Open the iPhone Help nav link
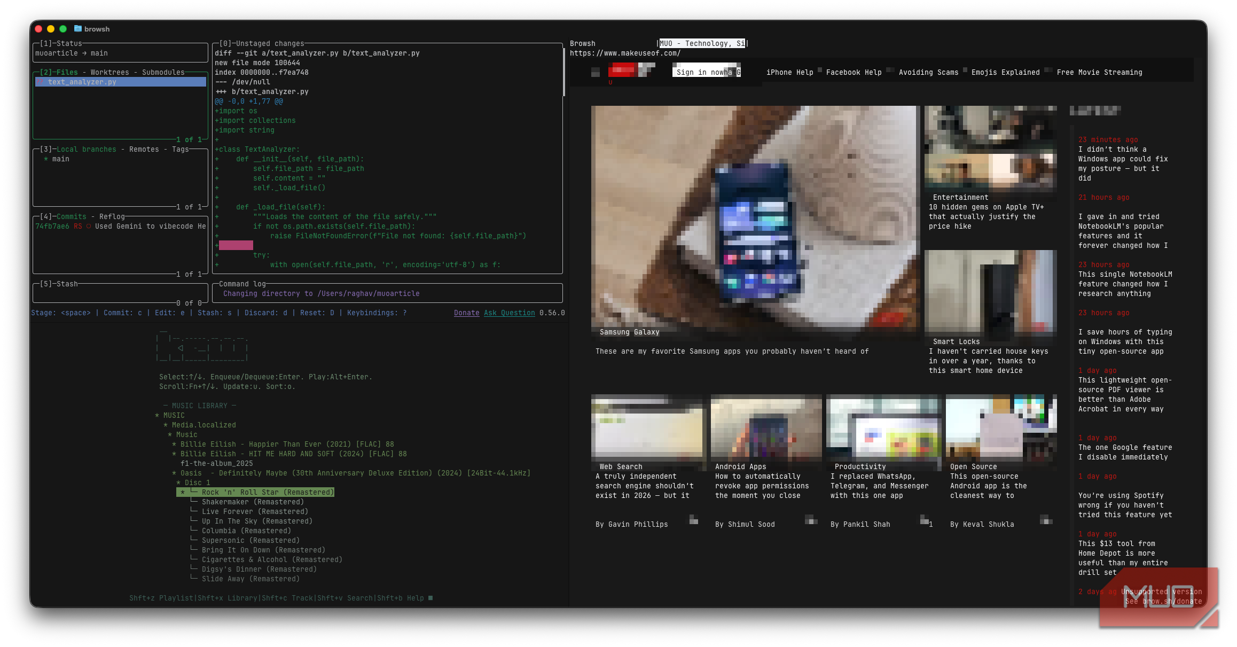This screenshot has width=1237, height=647. (789, 72)
